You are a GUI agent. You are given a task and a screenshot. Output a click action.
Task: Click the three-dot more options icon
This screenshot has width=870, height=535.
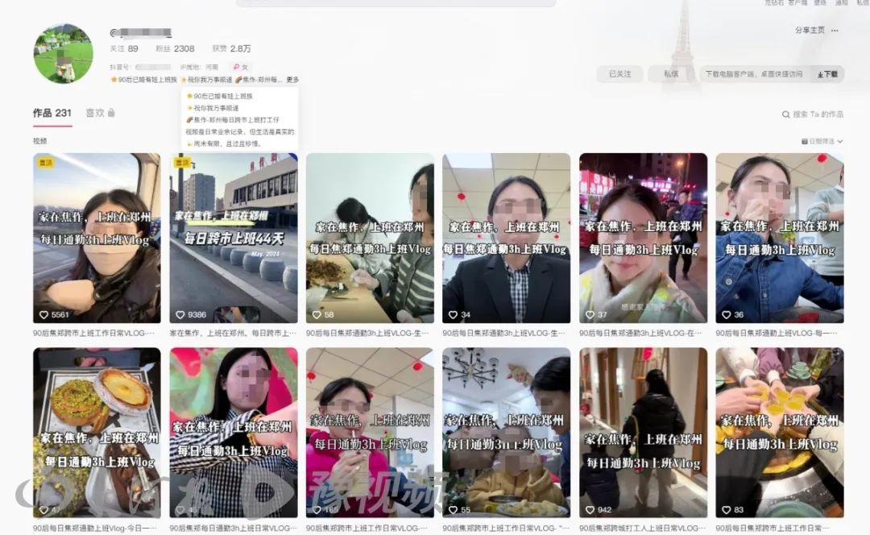click(x=835, y=31)
